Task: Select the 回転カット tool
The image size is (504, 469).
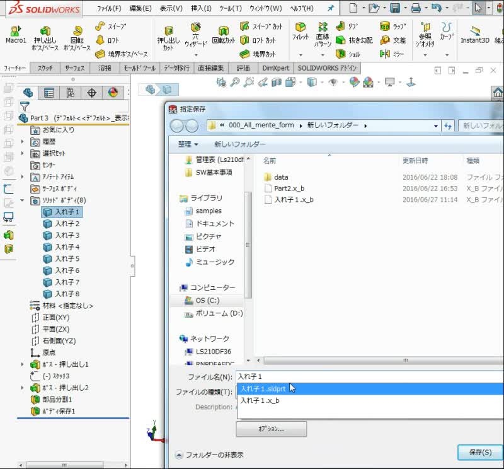Action: coord(224,36)
